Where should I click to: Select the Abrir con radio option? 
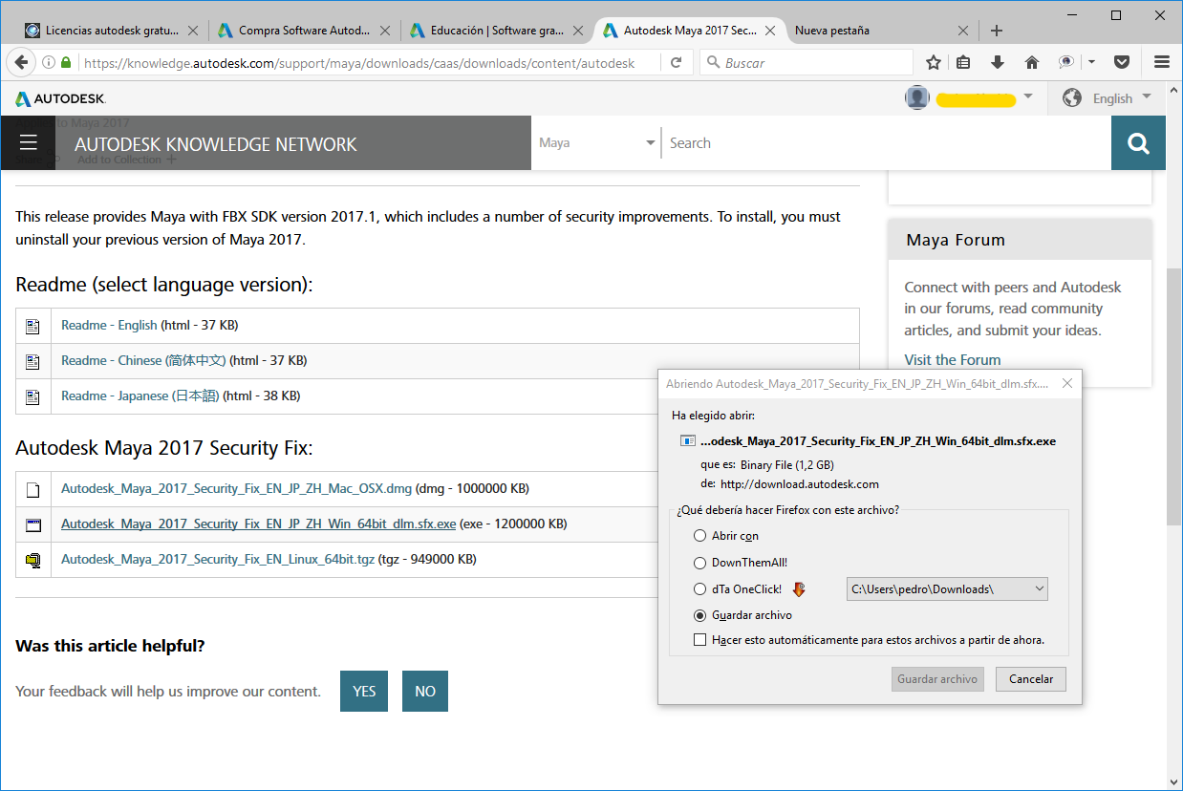click(700, 536)
